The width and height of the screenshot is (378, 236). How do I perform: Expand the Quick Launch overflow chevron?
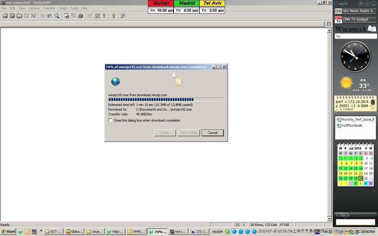point(41,231)
